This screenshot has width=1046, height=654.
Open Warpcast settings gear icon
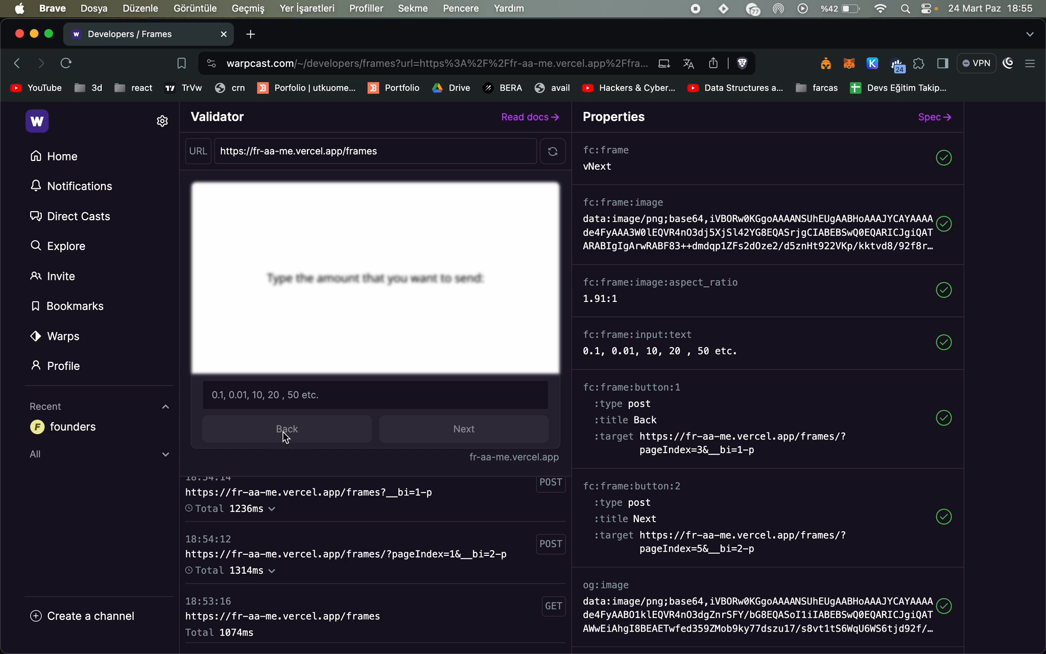[162, 121]
